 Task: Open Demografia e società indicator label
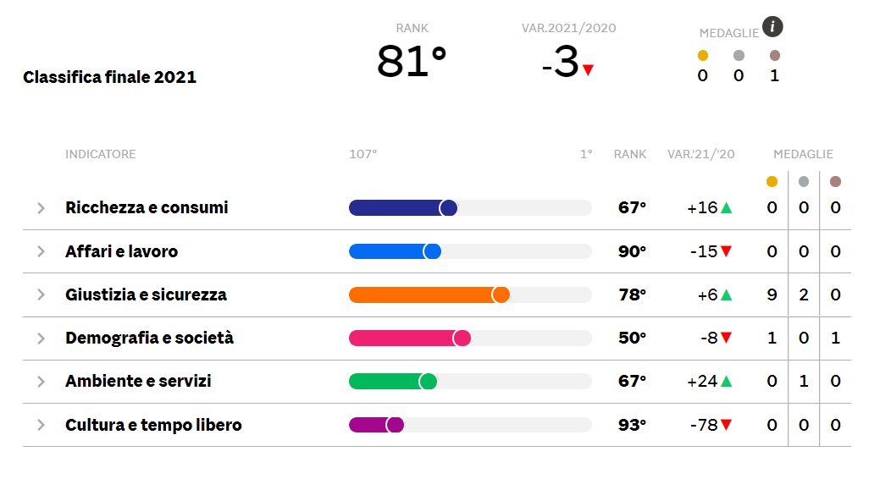click(149, 338)
